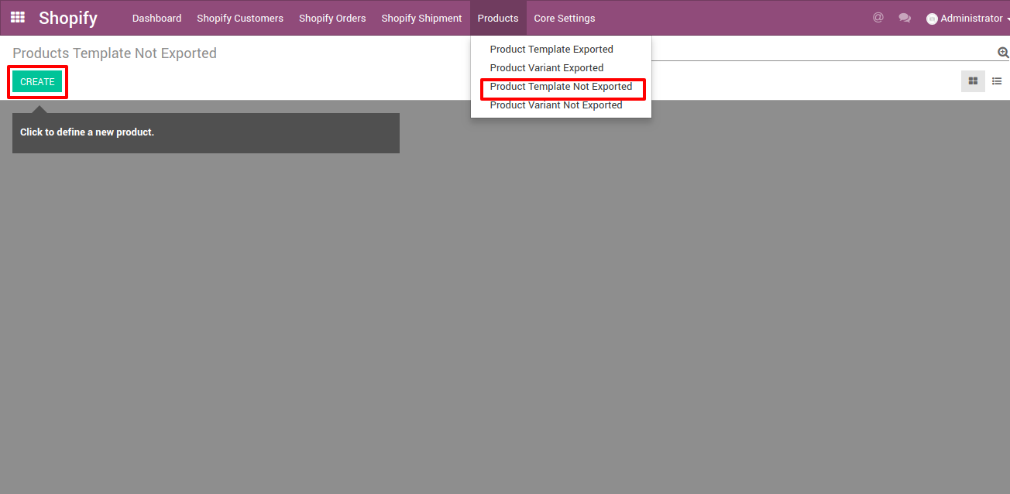This screenshot has width=1010, height=494.
Task: Open Shopify Customers menu
Action: [x=240, y=18]
